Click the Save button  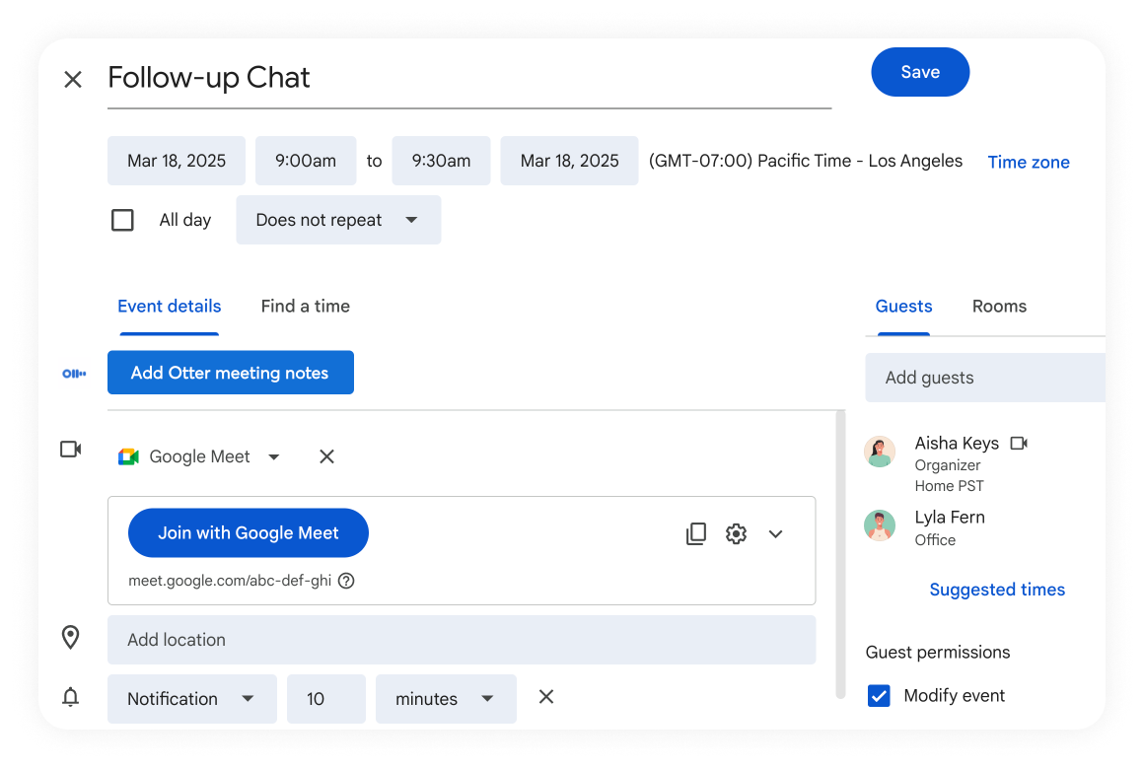tap(920, 72)
